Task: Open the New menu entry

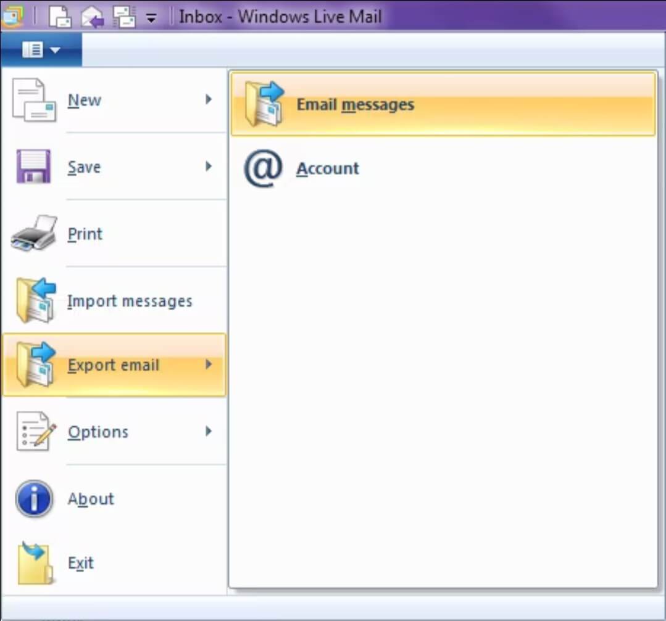Action: (x=115, y=100)
